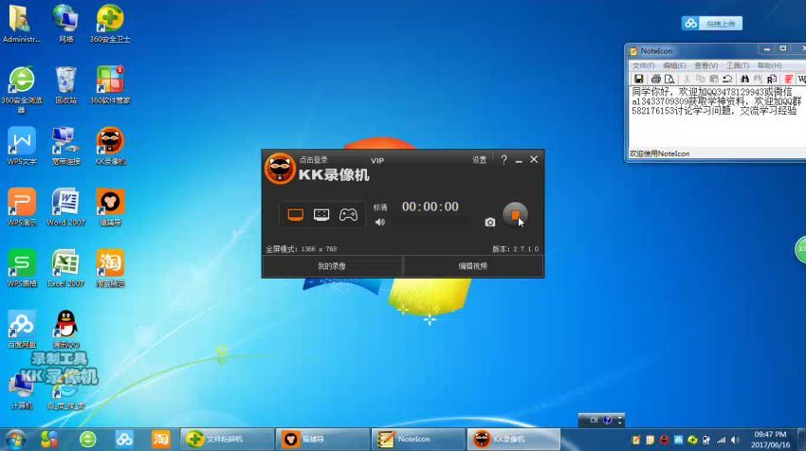
Task: Click the blue cloud upload button at top right
Action: tap(712, 23)
